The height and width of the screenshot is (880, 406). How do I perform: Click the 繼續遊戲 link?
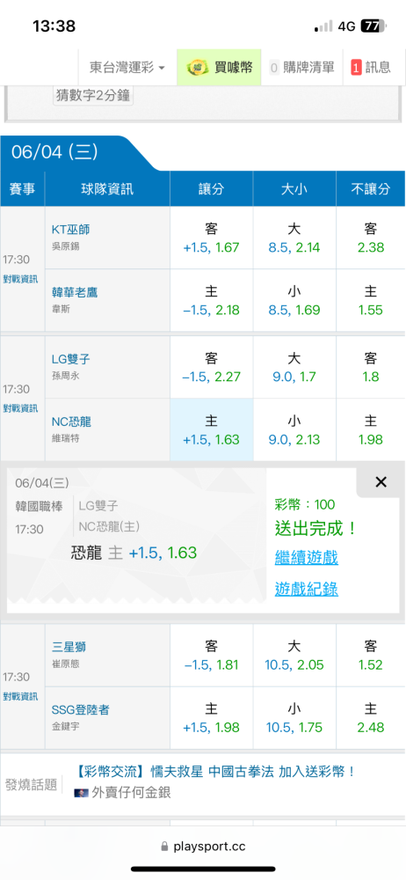click(306, 558)
